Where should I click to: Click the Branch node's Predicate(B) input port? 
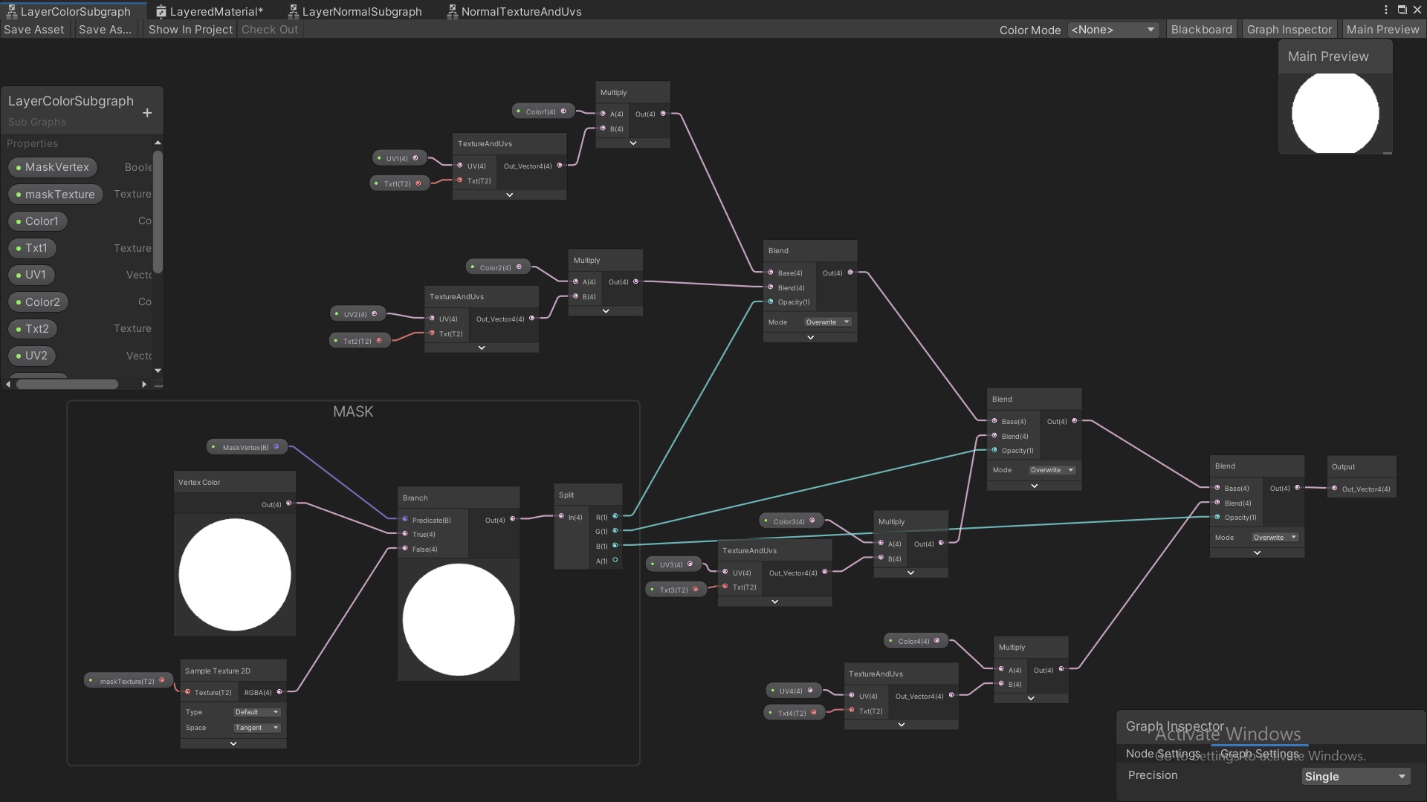pos(405,519)
